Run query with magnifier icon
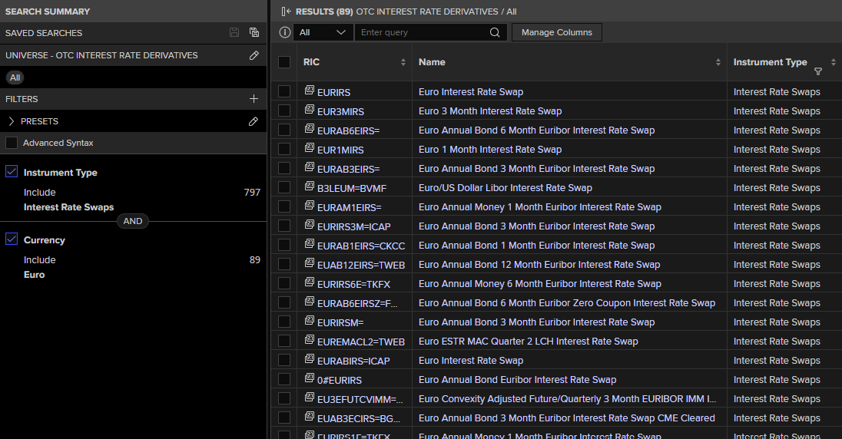Screen dimensions: 842x439 point(495,32)
